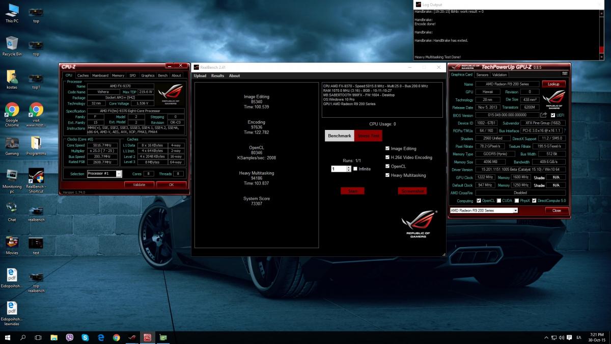The height and width of the screenshot is (344, 611).
Task: Select the 'top realbench' desktop icon
Action: pos(36,283)
